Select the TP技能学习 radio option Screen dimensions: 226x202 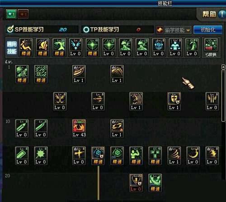point(86,29)
